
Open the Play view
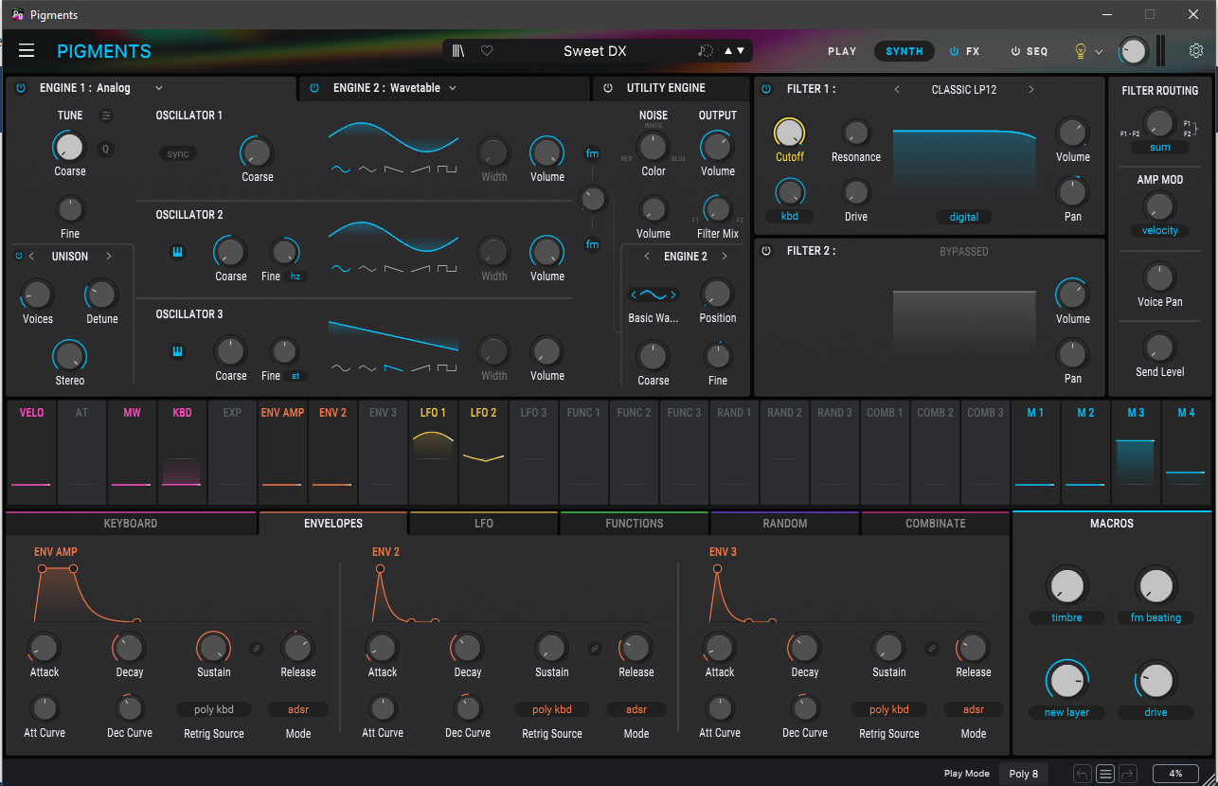pyautogui.click(x=842, y=51)
